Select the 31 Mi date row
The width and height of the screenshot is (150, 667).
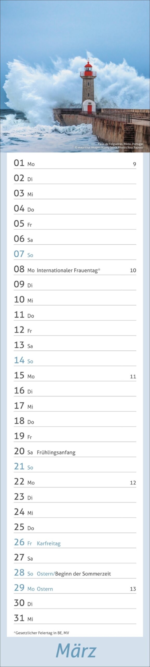tap(75, 618)
